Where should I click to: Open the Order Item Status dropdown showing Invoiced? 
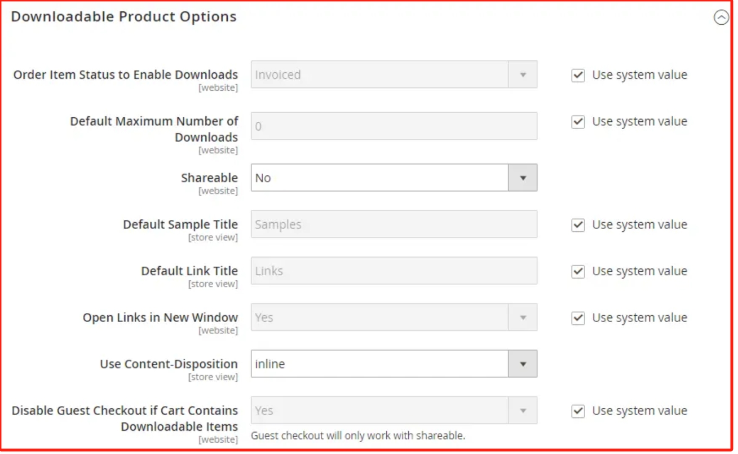pos(394,74)
